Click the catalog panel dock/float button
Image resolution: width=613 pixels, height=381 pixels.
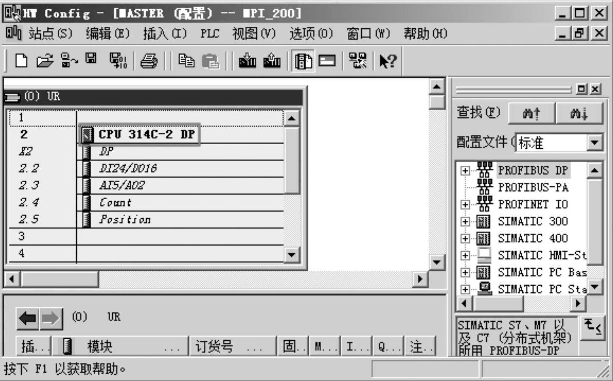582,89
